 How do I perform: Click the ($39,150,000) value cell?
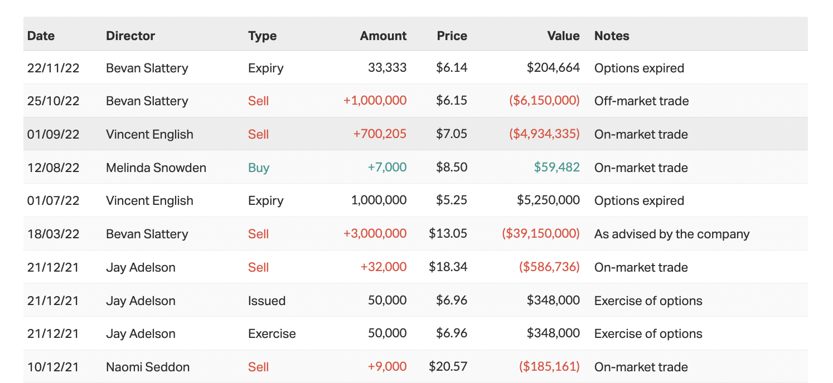point(541,234)
